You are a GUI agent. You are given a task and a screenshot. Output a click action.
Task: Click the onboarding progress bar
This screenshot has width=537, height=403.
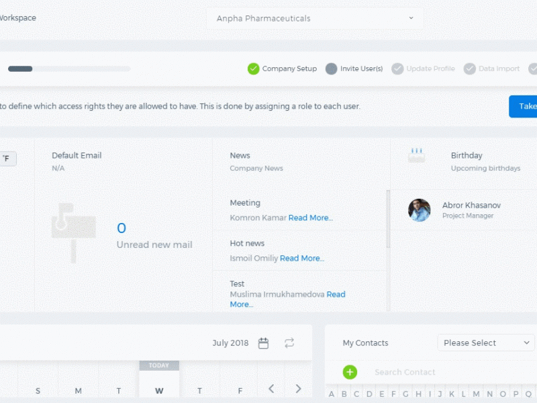(69, 69)
